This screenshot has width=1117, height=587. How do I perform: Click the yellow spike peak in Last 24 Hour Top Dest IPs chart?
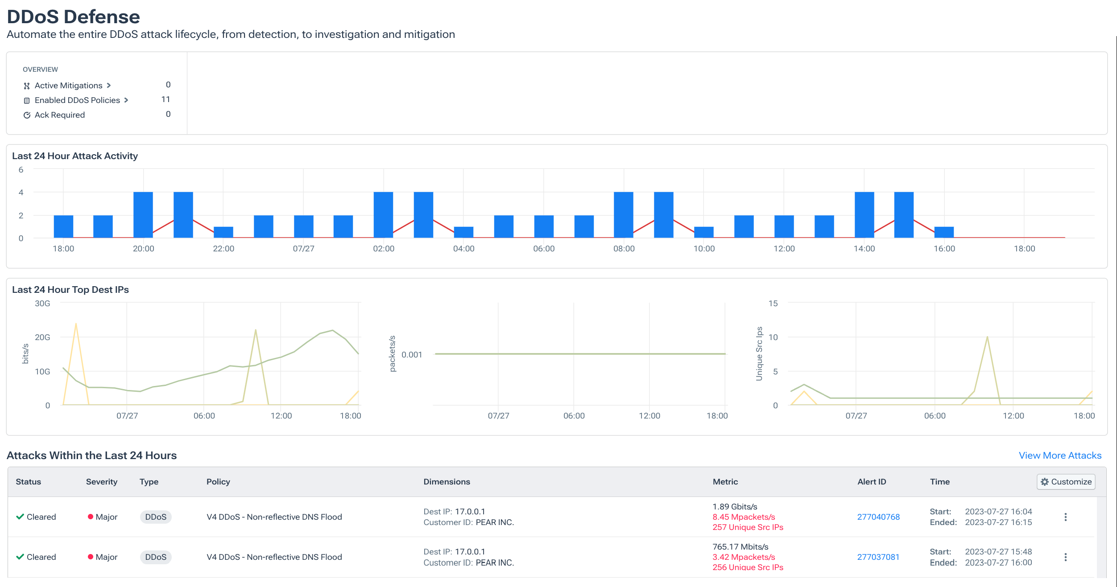[x=77, y=323]
